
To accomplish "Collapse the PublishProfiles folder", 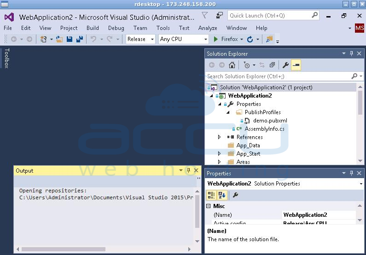I will (228, 112).
